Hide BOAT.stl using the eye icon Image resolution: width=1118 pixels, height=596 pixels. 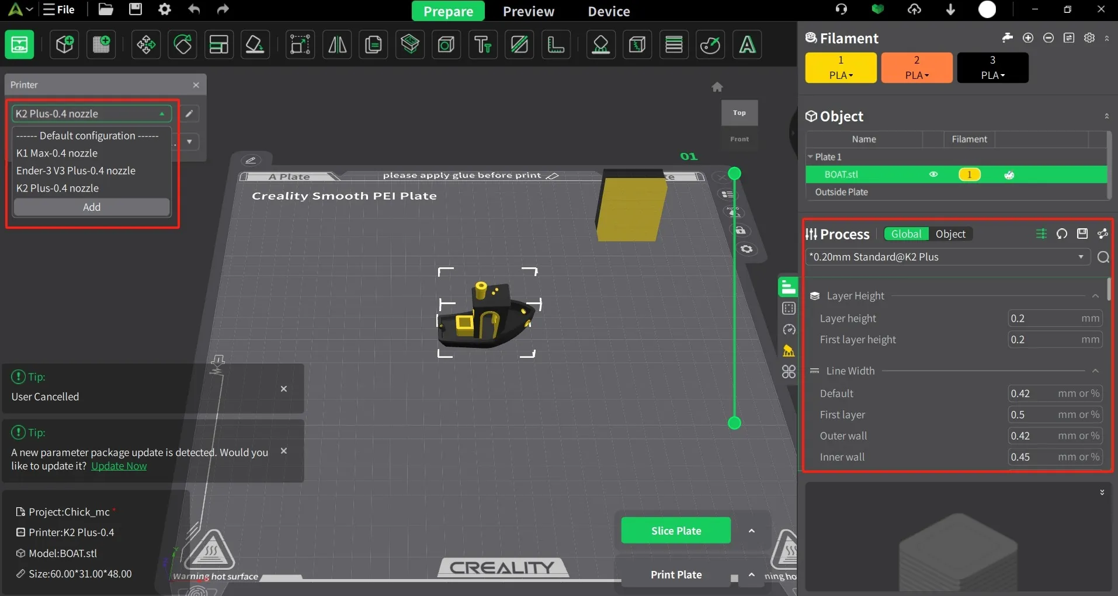click(933, 175)
